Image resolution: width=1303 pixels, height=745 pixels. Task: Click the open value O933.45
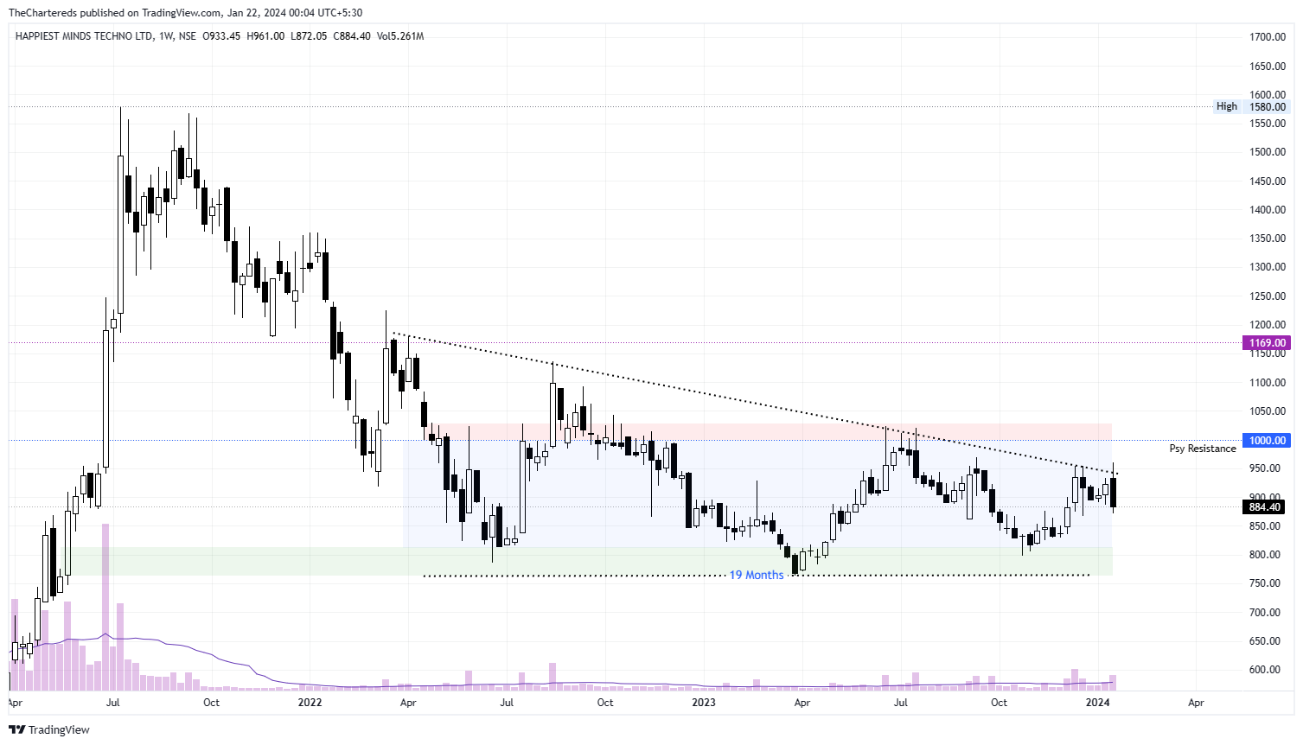(221, 36)
